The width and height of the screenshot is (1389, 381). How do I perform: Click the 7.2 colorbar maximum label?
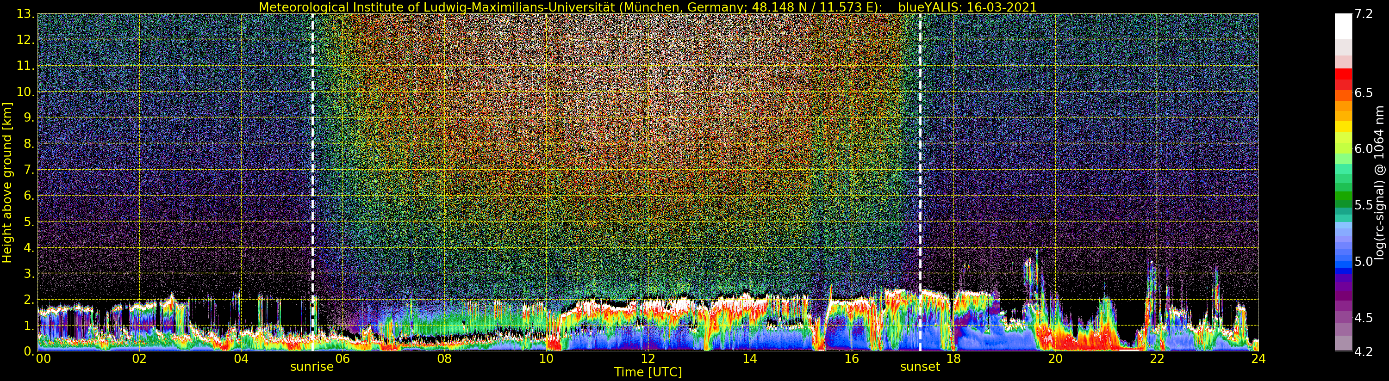pos(1364,14)
